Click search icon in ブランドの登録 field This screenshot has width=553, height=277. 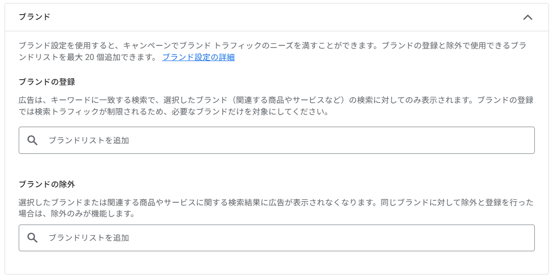33,140
